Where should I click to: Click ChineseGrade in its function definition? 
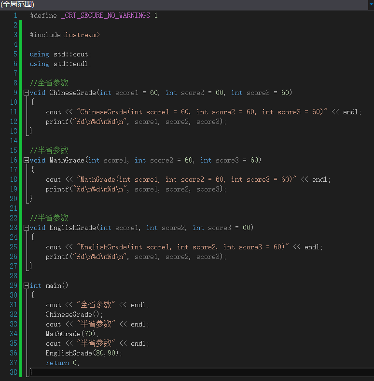click(73, 93)
